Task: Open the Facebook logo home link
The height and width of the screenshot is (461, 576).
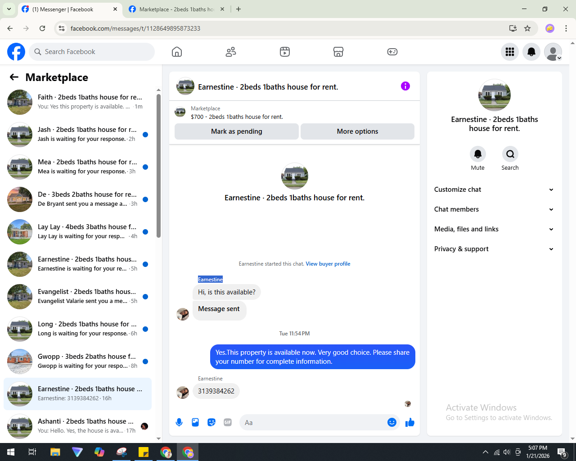Action: click(x=16, y=52)
